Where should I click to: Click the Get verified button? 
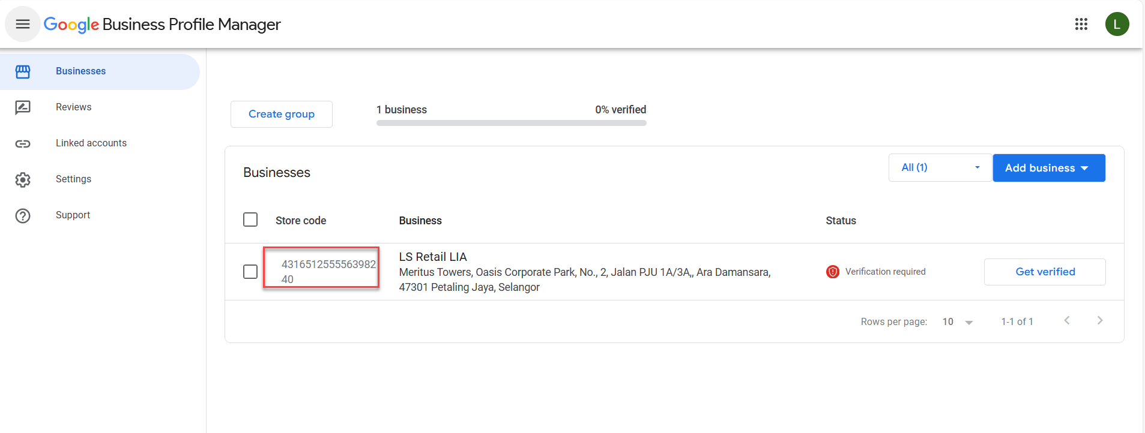click(x=1045, y=272)
